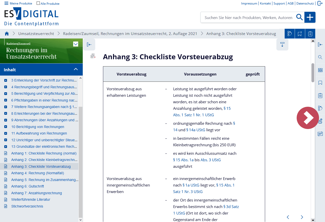This screenshot has height=222, width=325.
Task: Click document icon beside Stichwortverzeichnis
Action: coord(6,206)
